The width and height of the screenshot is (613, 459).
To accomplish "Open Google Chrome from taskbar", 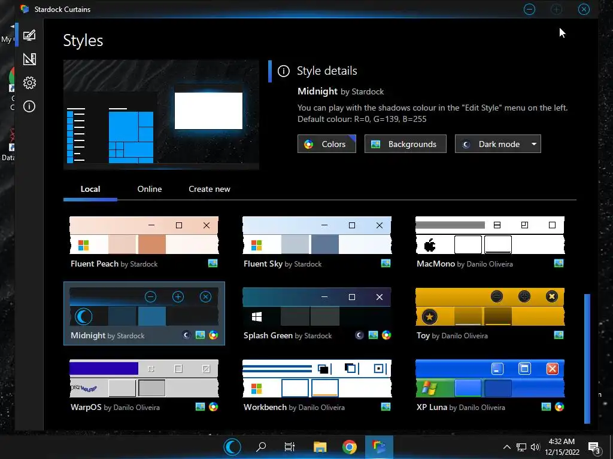I will tap(349, 447).
